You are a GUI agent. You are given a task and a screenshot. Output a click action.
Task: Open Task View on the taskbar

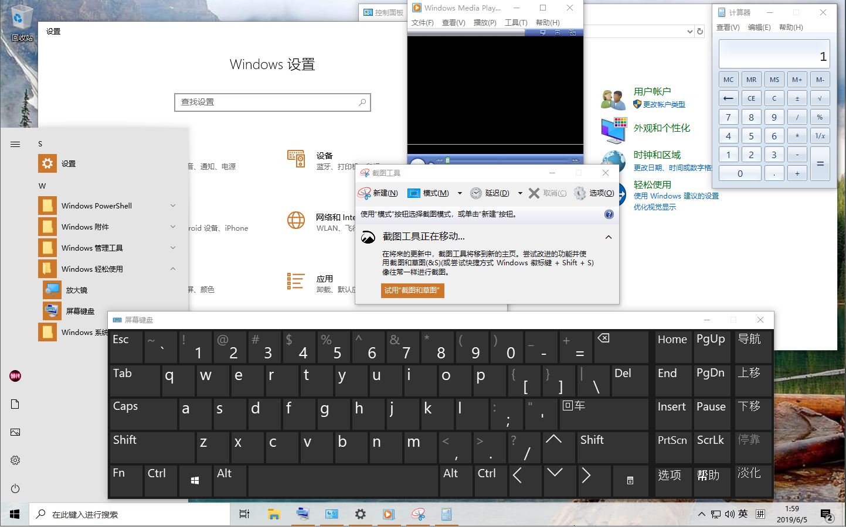[x=244, y=514]
